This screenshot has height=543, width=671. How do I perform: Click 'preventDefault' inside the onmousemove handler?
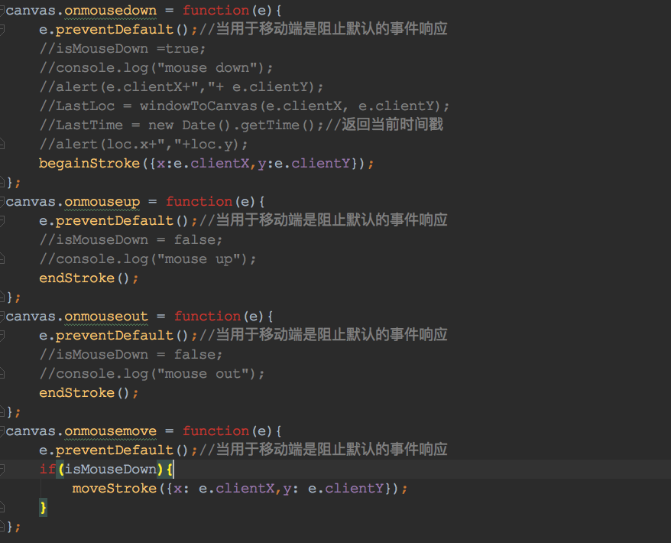[115, 450]
